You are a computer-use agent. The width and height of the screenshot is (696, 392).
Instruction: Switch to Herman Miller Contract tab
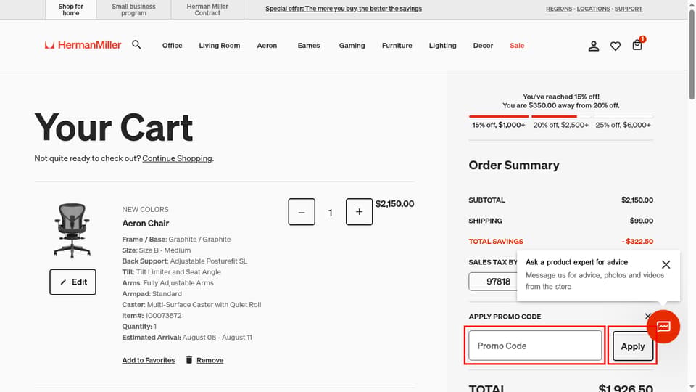pos(207,9)
